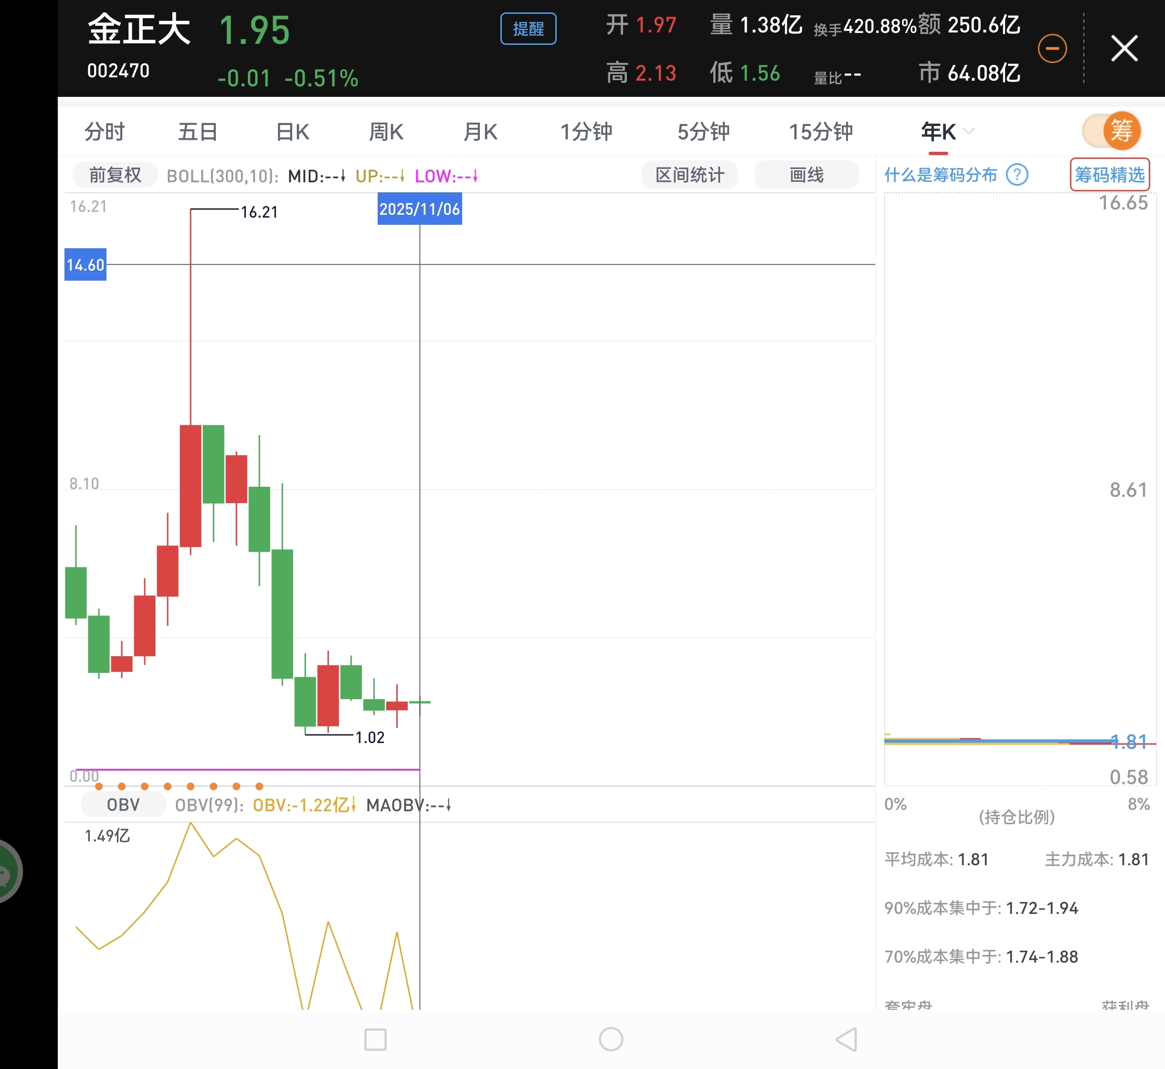This screenshot has height=1069, width=1165.
Task: Click 什么是筹码分布 help link
Action: click(941, 175)
